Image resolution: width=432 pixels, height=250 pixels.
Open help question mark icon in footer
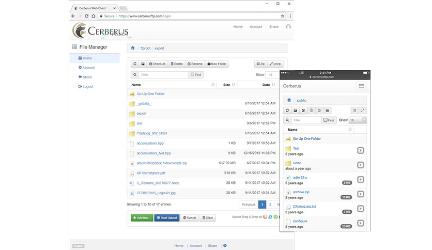(x=225, y=245)
